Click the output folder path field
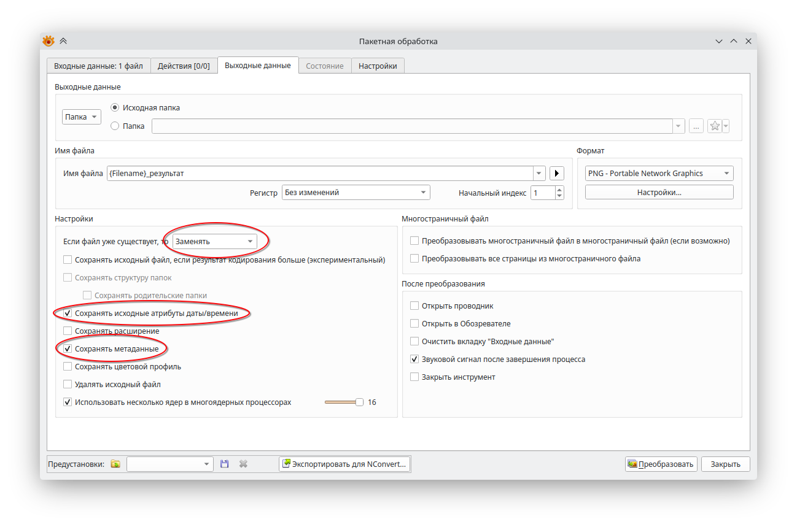This screenshot has width=797, height=527. click(413, 126)
